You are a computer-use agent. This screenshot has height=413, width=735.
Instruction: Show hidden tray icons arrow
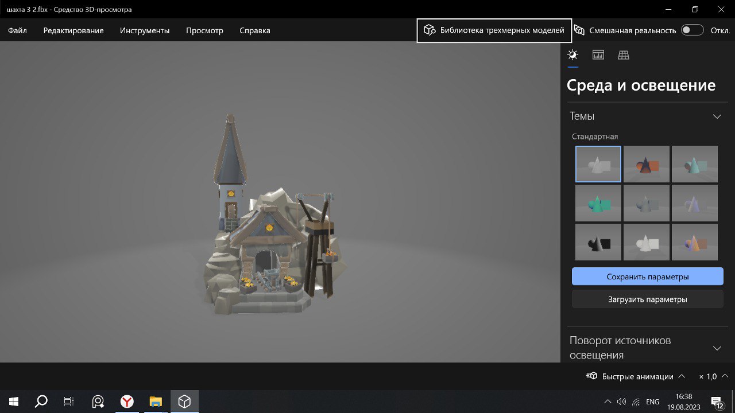point(608,402)
